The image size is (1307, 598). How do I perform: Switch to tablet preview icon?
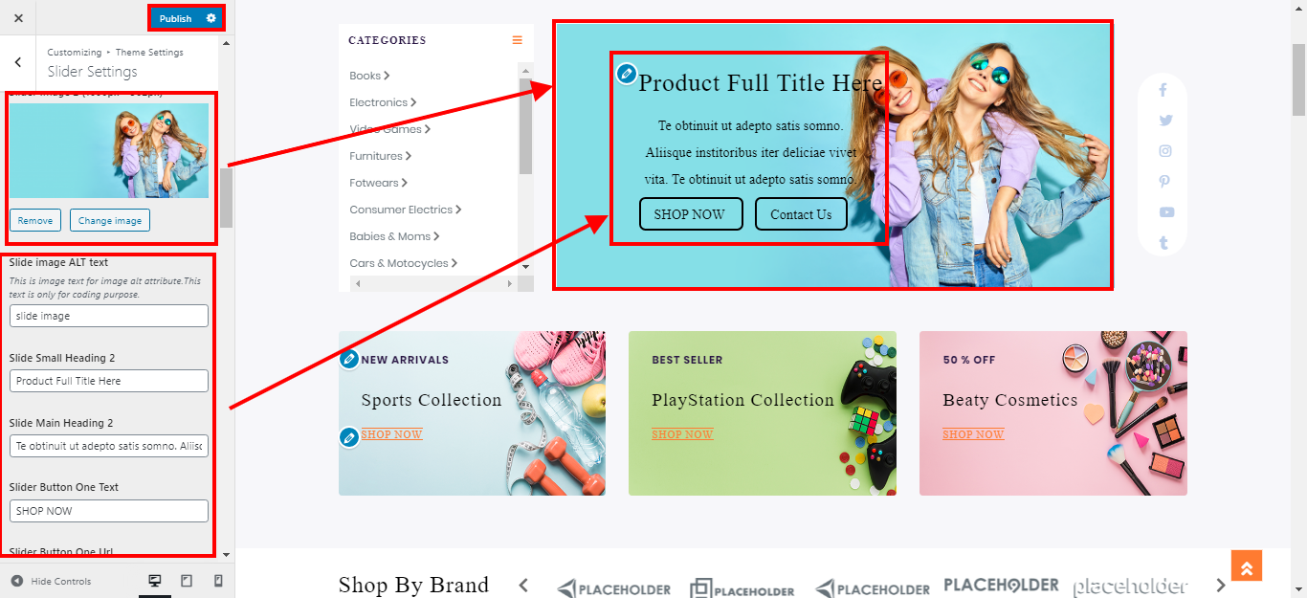click(x=187, y=581)
